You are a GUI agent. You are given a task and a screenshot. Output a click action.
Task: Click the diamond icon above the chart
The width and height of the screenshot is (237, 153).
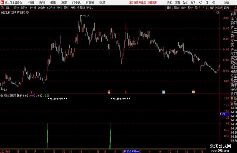214,13
